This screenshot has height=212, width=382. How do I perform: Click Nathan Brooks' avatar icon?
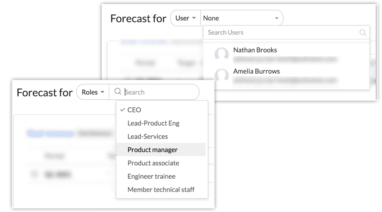click(222, 55)
